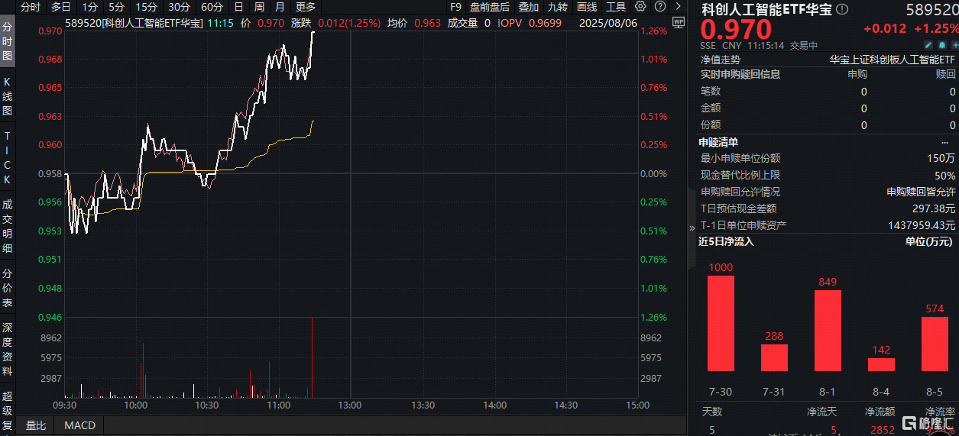Viewport: 959px width, 436px height.
Task: Select the 5分 interval tab
Action: pyautogui.click(x=116, y=7)
